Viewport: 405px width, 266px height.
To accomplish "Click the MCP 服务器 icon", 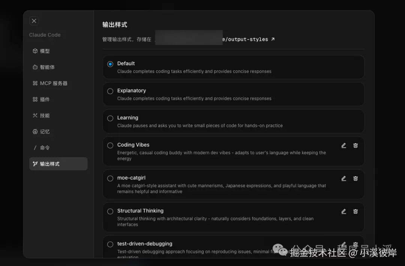I will (35, 83).
